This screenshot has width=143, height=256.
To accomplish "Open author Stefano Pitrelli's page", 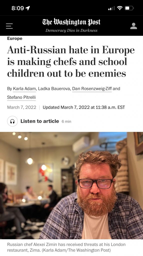I will [x=21, y=97].
